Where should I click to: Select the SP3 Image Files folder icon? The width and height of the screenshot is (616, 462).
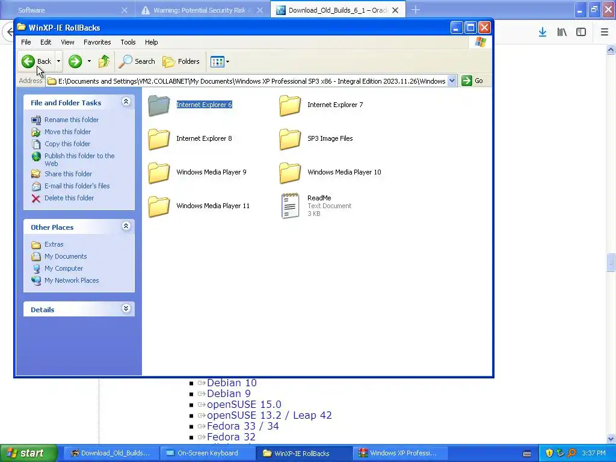[290, 139]
